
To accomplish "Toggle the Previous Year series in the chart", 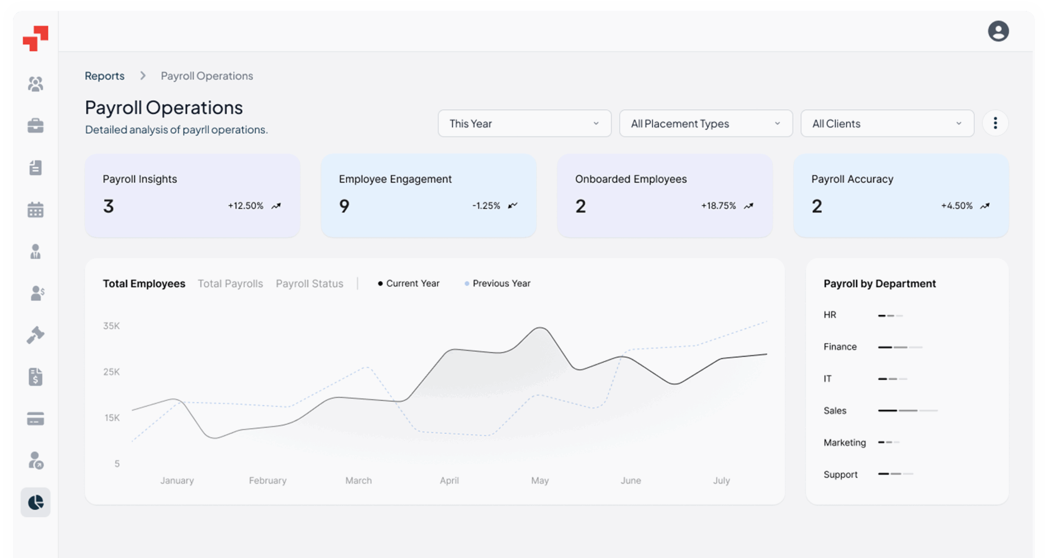I will click(497, 283).
